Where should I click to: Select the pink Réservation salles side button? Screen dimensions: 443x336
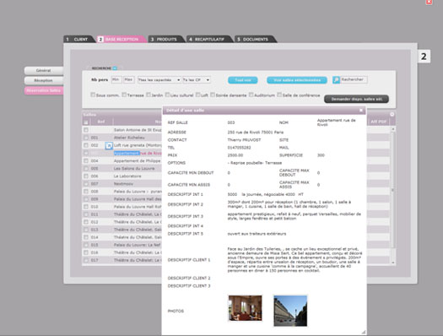click(x=44, y=90)
